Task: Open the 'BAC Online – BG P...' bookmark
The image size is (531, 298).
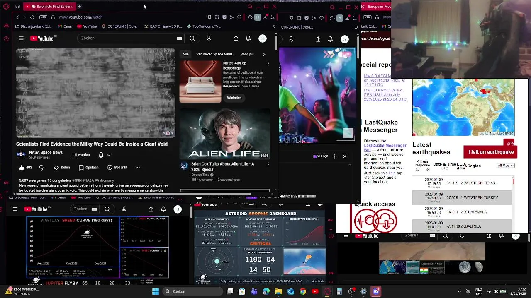Action: click(163, 26)
